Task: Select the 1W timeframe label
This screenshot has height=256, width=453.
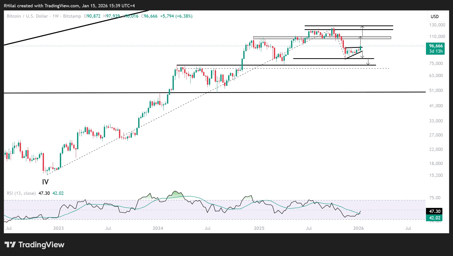Action: click(56, 16)
